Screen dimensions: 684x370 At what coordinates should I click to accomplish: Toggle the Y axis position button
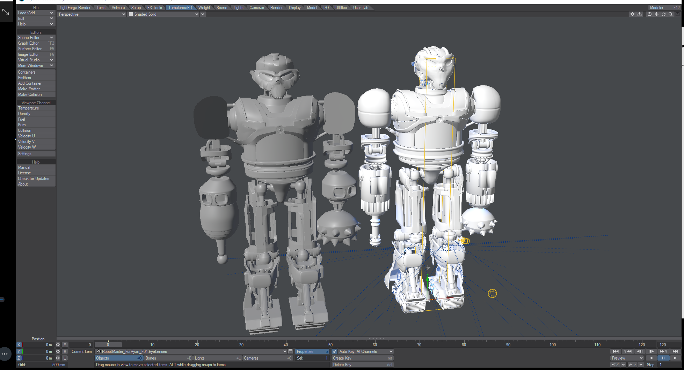pos(19,352)
